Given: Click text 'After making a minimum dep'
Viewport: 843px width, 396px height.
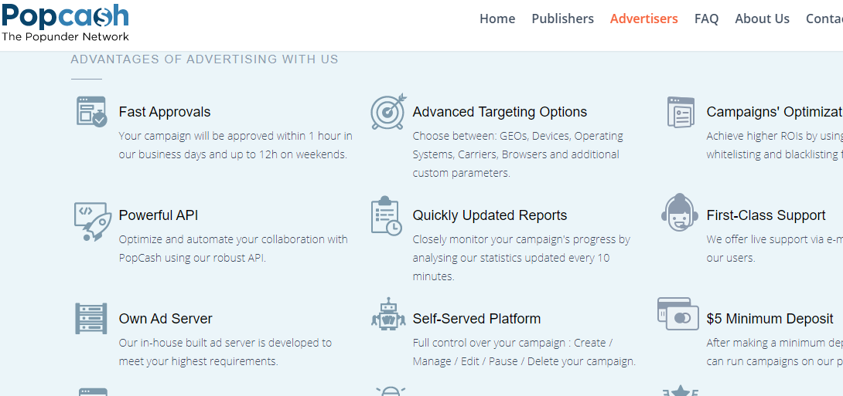Looking at the screenshot, I should click(775, 343).
